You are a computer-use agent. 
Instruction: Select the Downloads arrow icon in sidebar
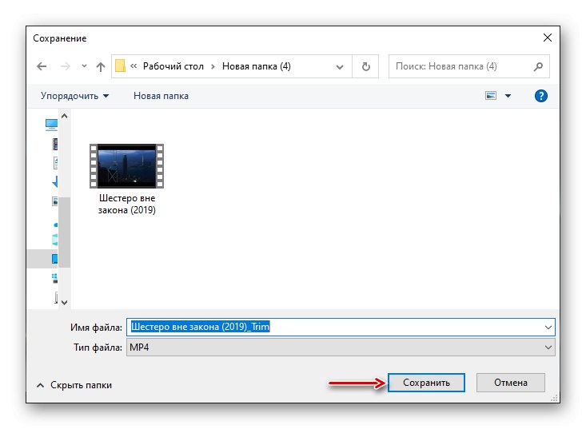55,182
